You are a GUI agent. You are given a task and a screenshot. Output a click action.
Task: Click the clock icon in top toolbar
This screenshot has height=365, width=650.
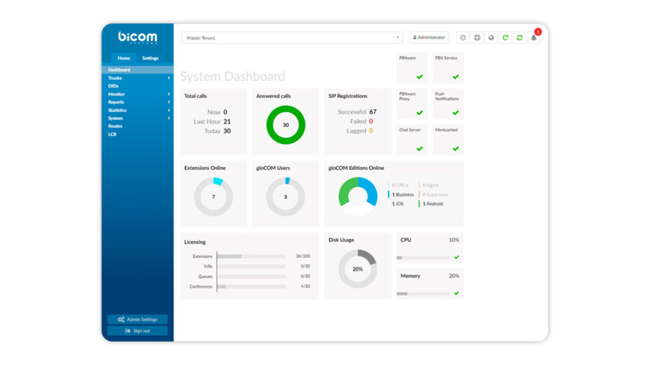tap(463, 38)
